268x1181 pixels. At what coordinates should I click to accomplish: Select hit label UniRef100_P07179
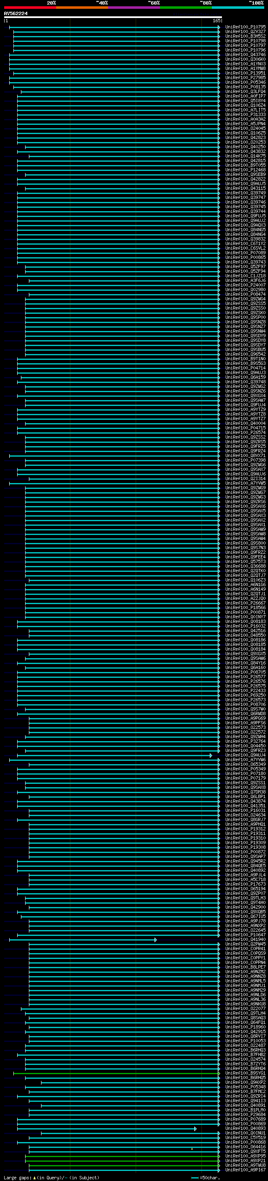pos(245,778)
